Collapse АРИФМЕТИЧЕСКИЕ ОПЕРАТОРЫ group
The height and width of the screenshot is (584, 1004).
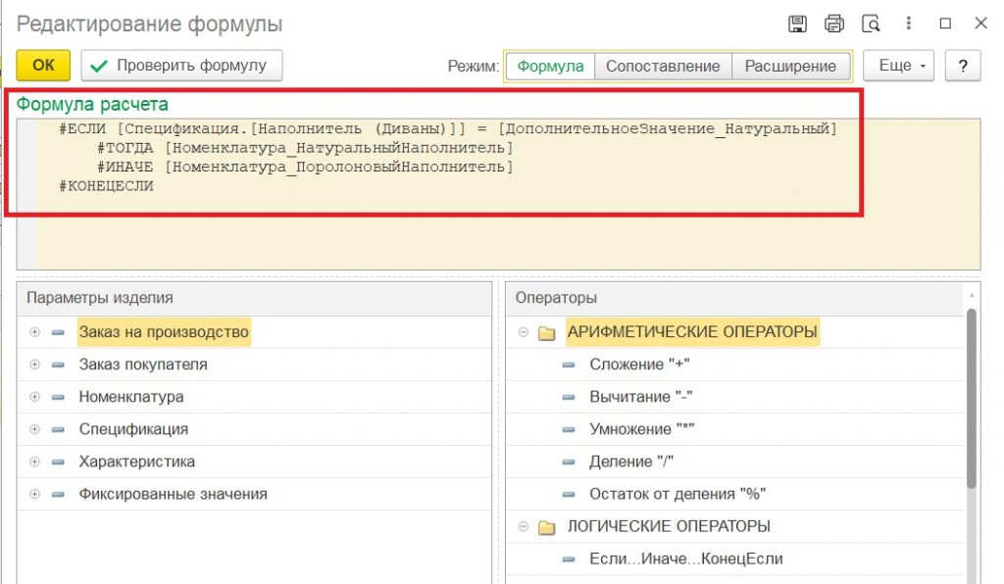[x=524, y=332]
